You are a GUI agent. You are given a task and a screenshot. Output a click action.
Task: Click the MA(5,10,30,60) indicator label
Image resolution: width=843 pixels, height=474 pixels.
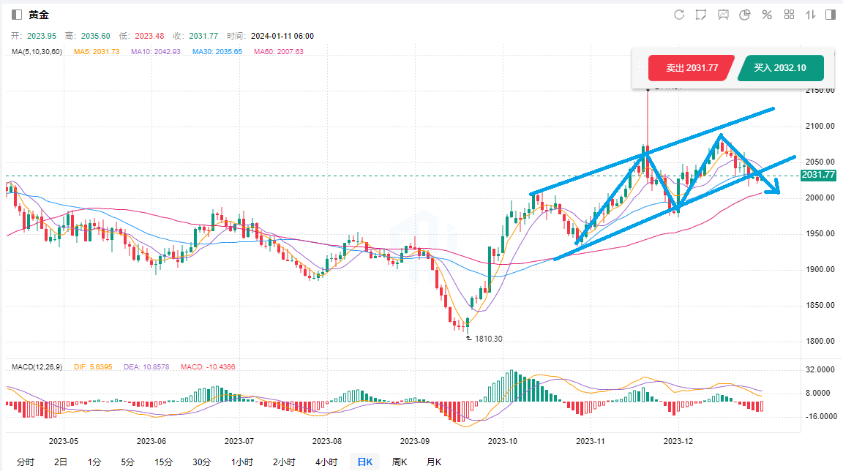(37, 52)
